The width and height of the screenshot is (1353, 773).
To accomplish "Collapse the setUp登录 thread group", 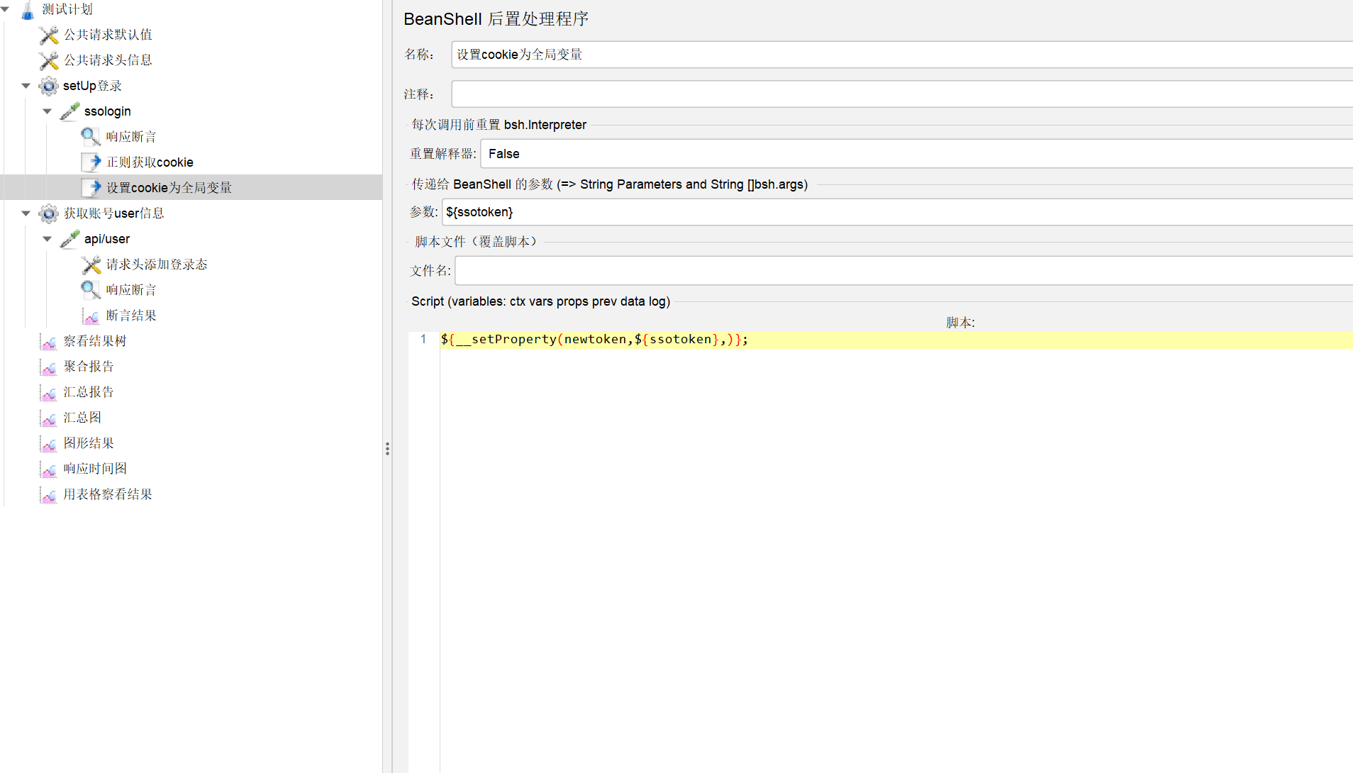I will point(26,86).
